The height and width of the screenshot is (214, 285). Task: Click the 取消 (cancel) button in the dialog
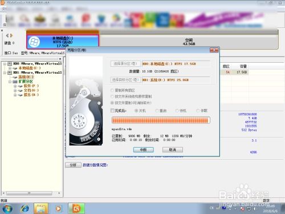point(173,150)
